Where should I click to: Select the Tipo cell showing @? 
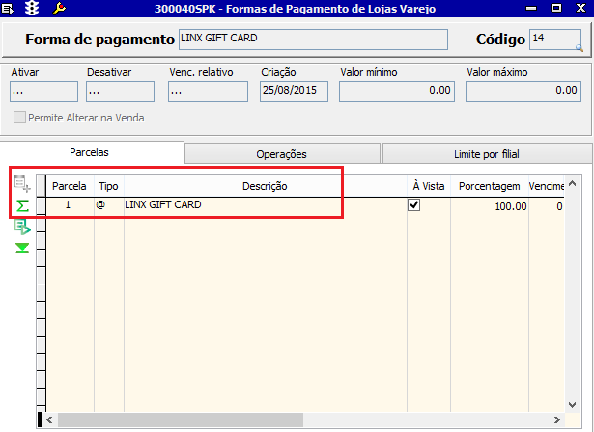[x=109, y=205]
